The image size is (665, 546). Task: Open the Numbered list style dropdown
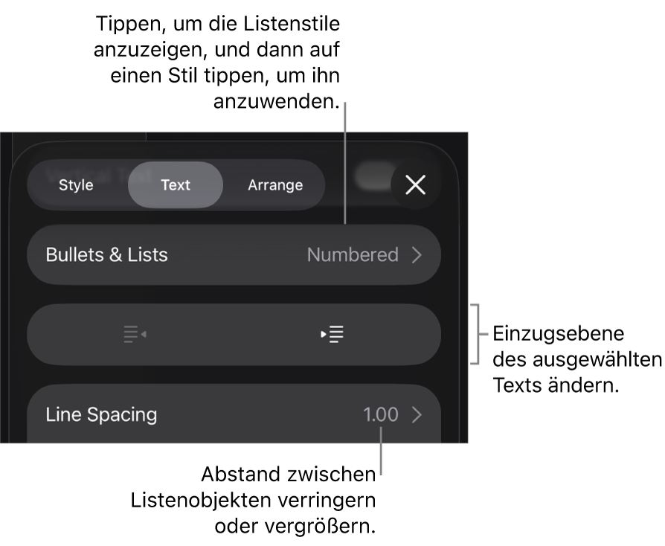pos(353,254)
